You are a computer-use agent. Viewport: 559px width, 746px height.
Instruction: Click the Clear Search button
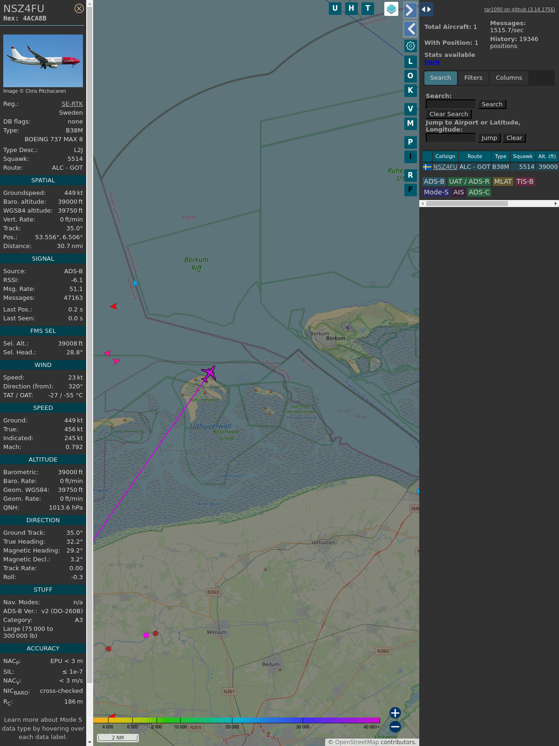pos(449,114)
